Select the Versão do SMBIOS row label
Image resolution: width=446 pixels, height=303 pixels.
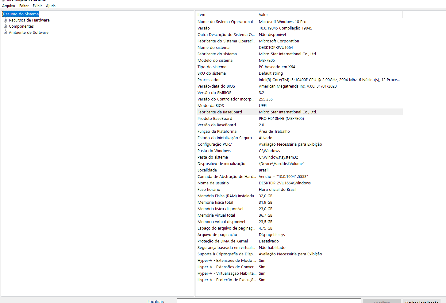[x=214, y=93]
